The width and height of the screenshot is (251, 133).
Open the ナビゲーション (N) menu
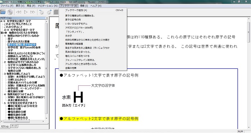pos(47,6)
